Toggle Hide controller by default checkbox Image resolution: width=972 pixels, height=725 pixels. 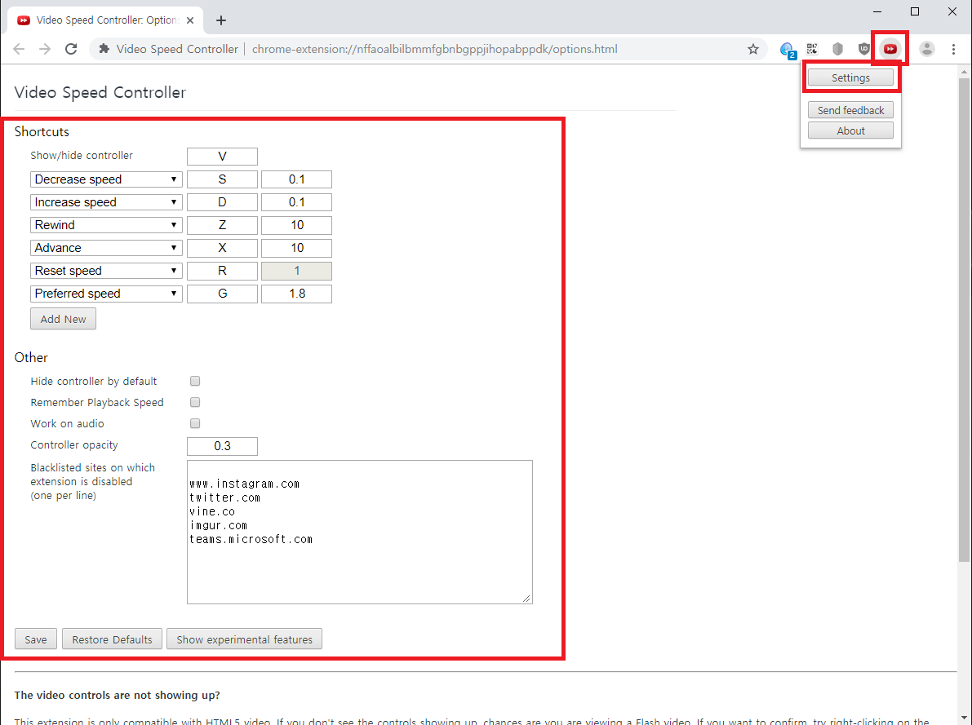(195, 381)
